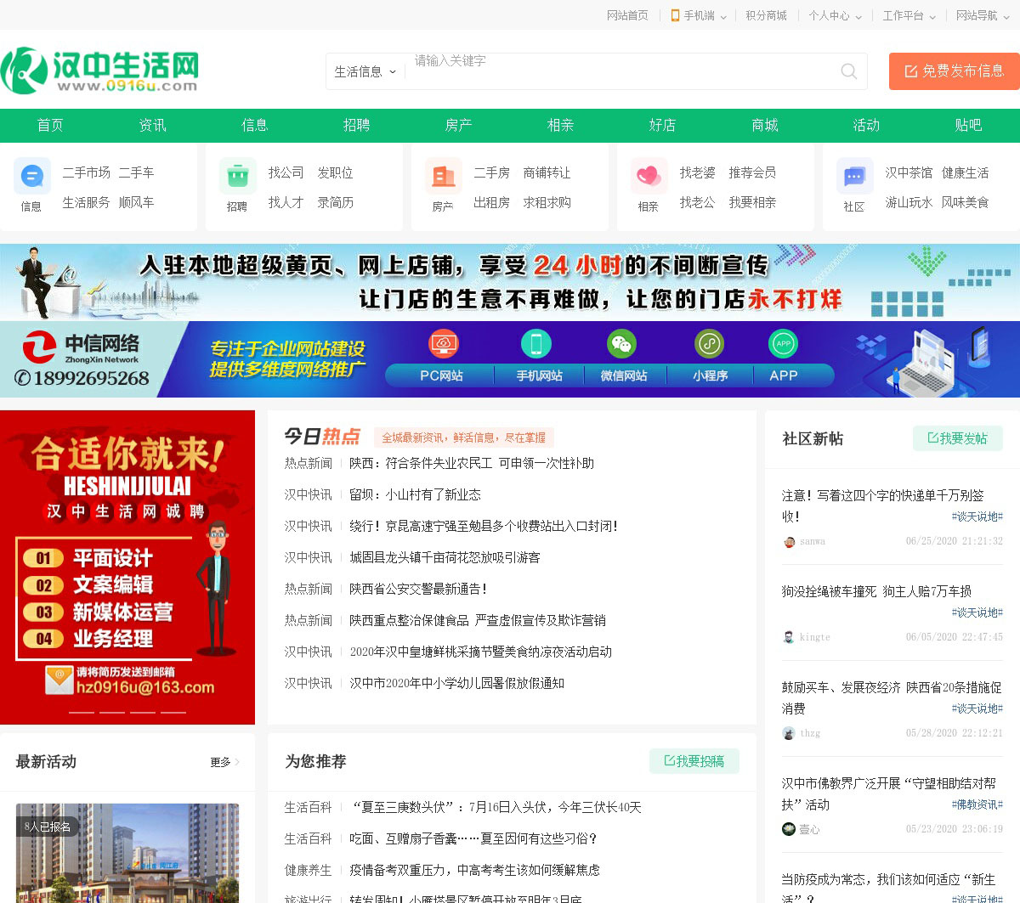
Task: Click the green 招聘 category icon
Action: click(x=237, y=177)
